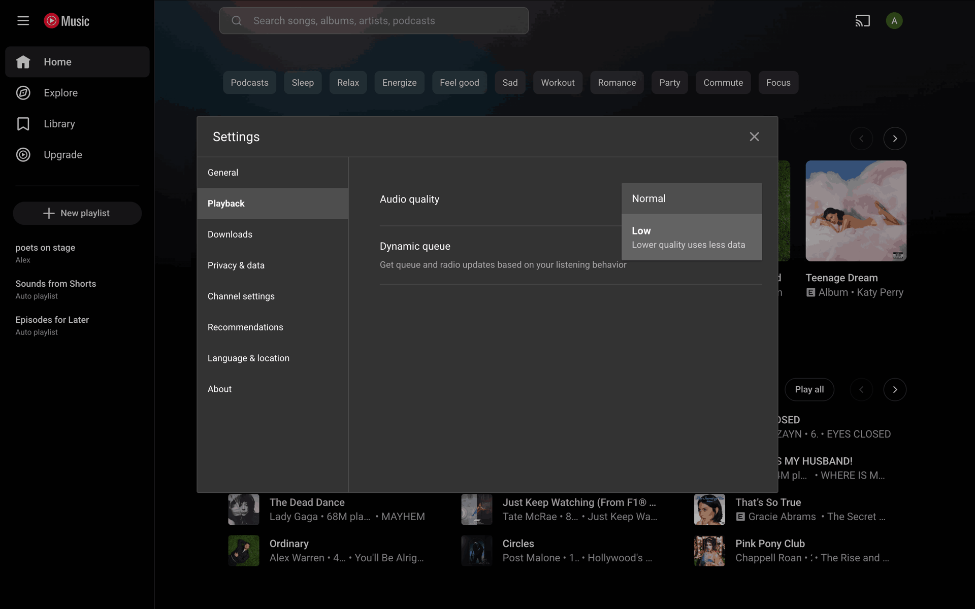Image resolution: width=975 pixels, height=609 pixels.
Task: Open Channel settings tab
Action: point(273,296)
